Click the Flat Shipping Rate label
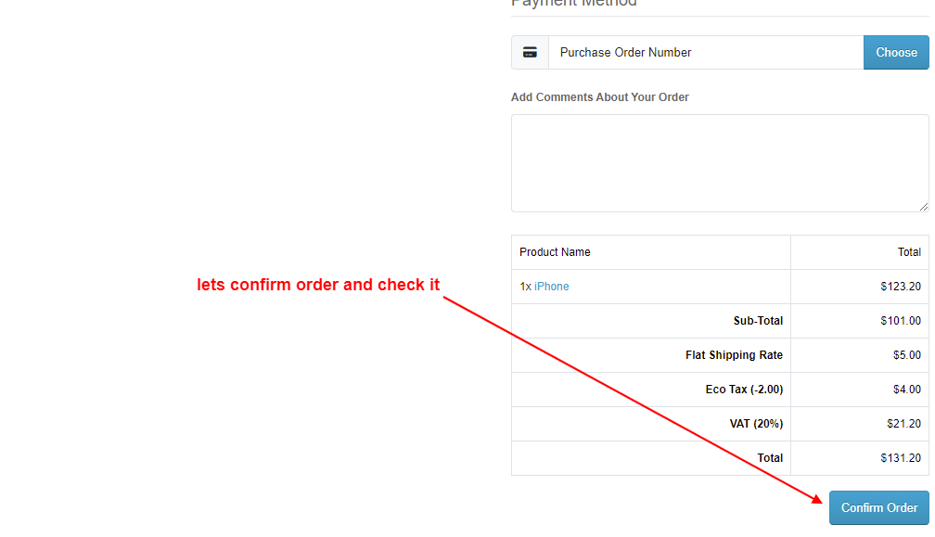The height and width of the screenshot is (537, 935). point(734,355)
